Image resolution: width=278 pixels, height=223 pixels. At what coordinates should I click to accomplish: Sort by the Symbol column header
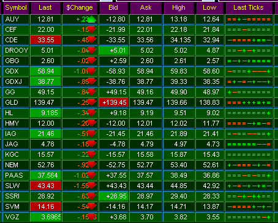tap(16, 8)
